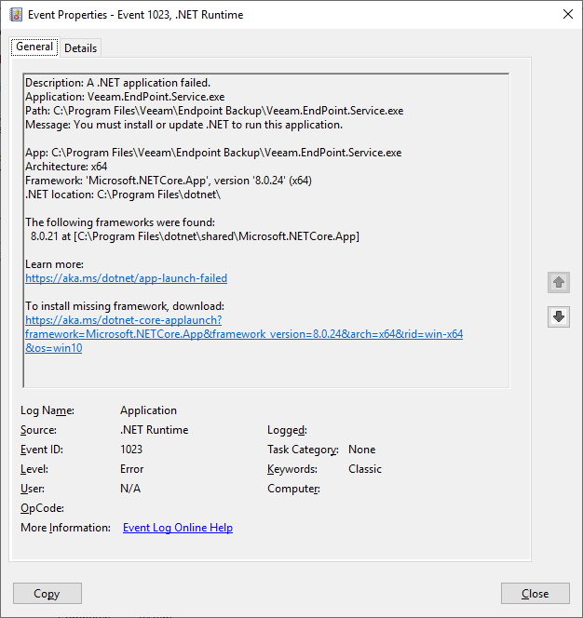
Task: Click the 'User:' label
Action: pyautogui.click(x=33, y=489)
